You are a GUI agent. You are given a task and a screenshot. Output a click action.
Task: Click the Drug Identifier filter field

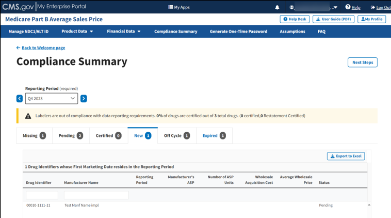42,195
